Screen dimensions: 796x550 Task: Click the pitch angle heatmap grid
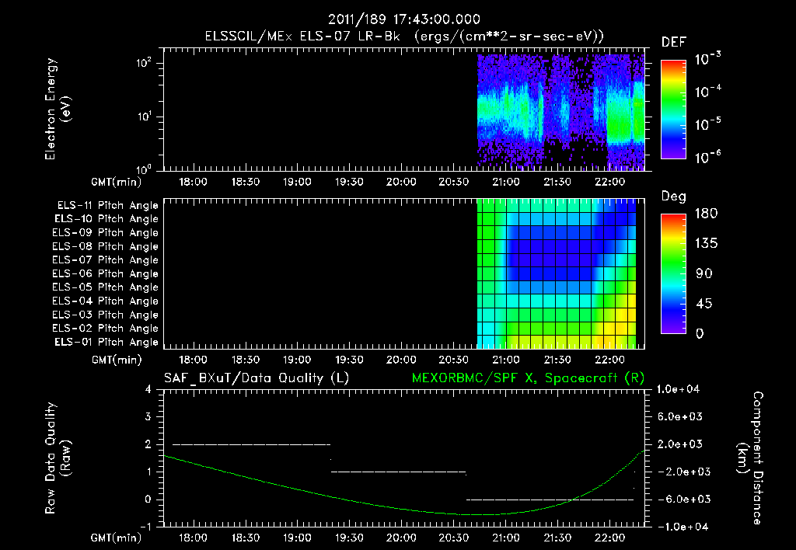pyautogui.click(x=557, y=274)
